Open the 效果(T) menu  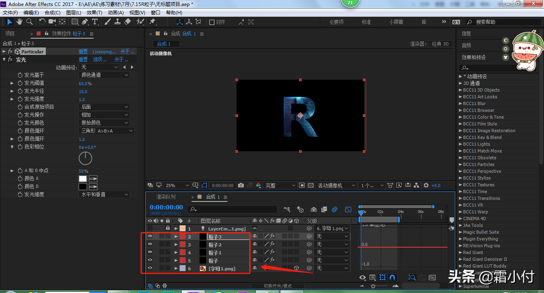94,13
